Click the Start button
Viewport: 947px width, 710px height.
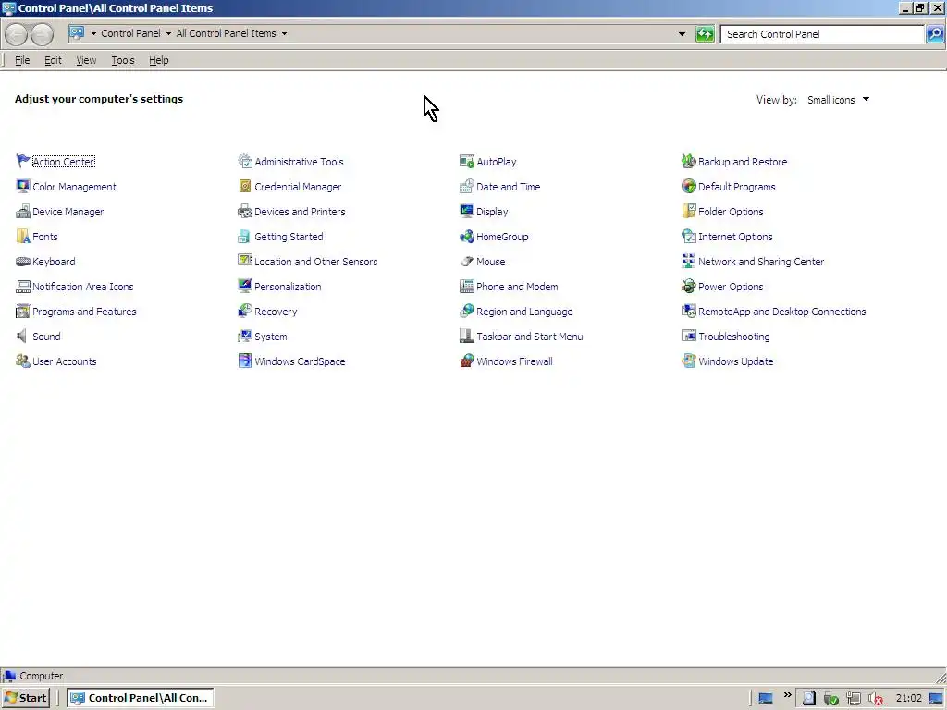(25, 698)
